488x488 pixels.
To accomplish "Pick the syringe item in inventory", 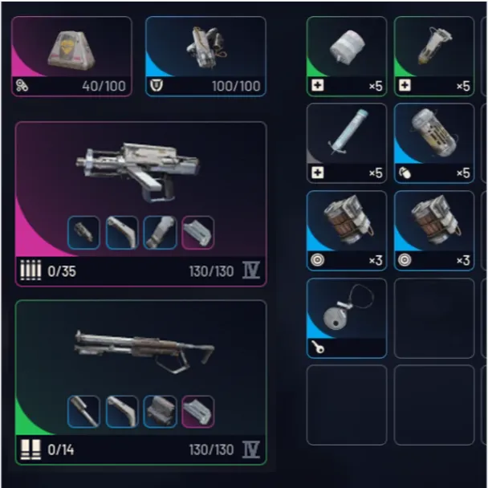I will (347, 143).
